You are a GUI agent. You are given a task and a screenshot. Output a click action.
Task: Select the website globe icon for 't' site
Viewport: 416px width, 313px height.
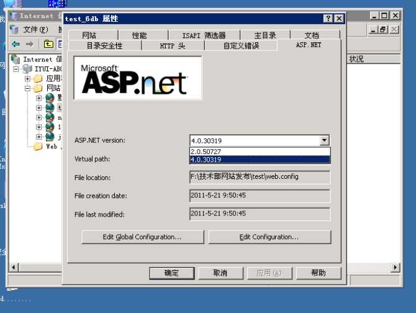click(50, 107)
